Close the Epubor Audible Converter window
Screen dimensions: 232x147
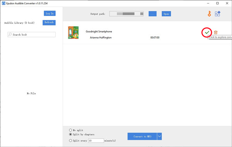227,3
